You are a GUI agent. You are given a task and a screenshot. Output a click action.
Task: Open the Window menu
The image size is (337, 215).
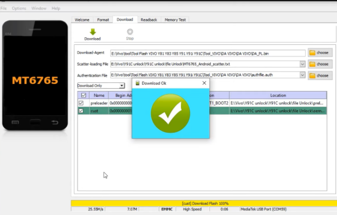point(39,9)
